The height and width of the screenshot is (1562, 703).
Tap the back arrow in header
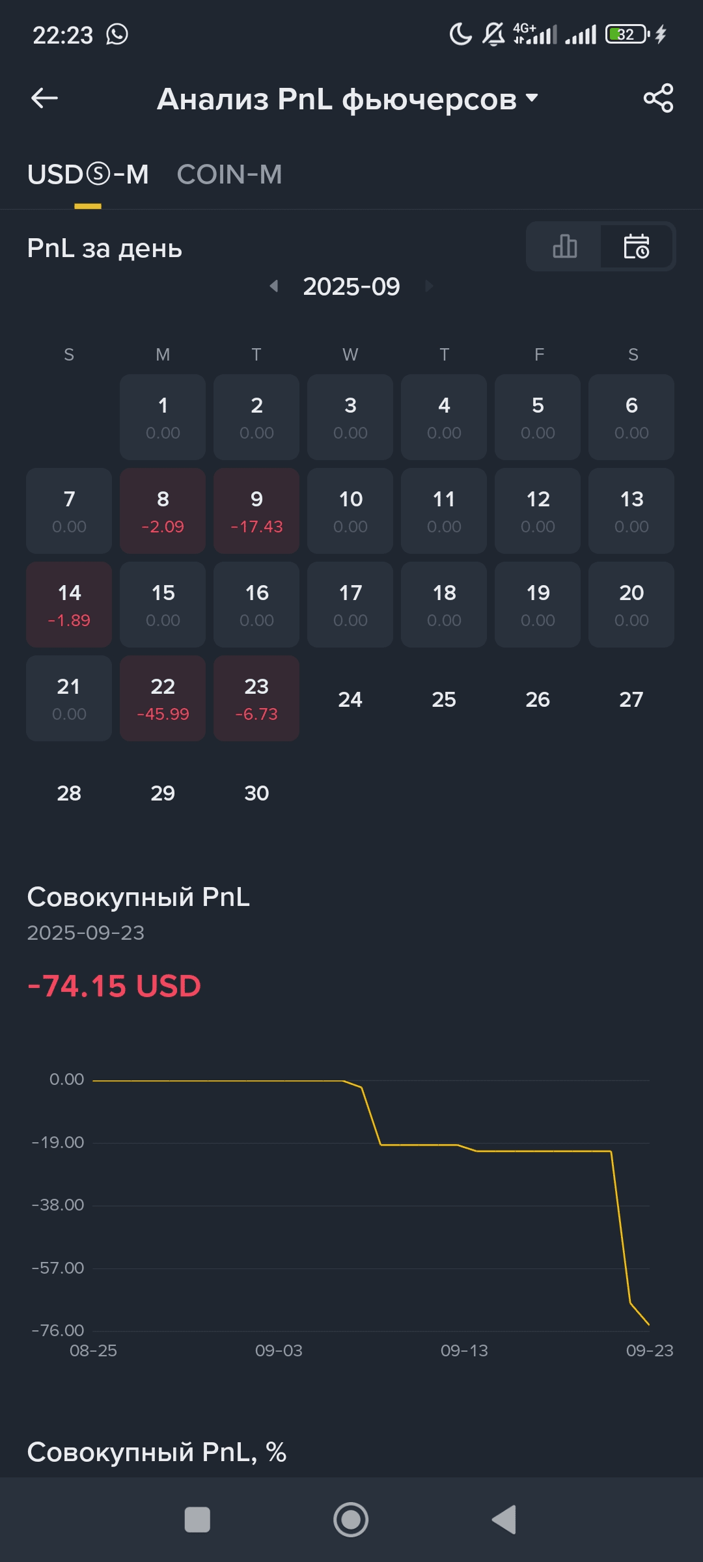(44, 98)
